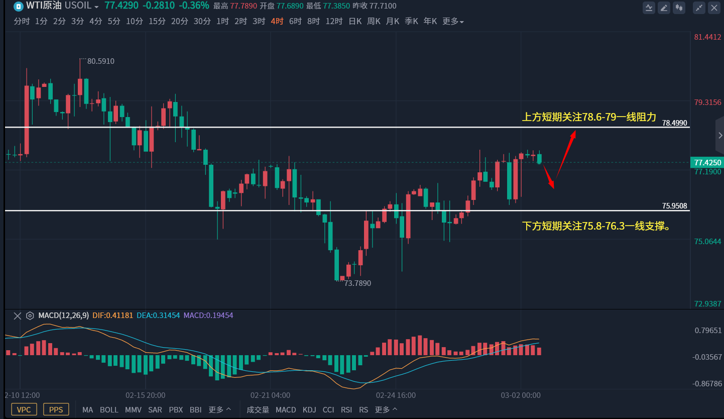Switch to the 年K yearly chart
This screenshot has width=724, height=419.
[430, 21]
